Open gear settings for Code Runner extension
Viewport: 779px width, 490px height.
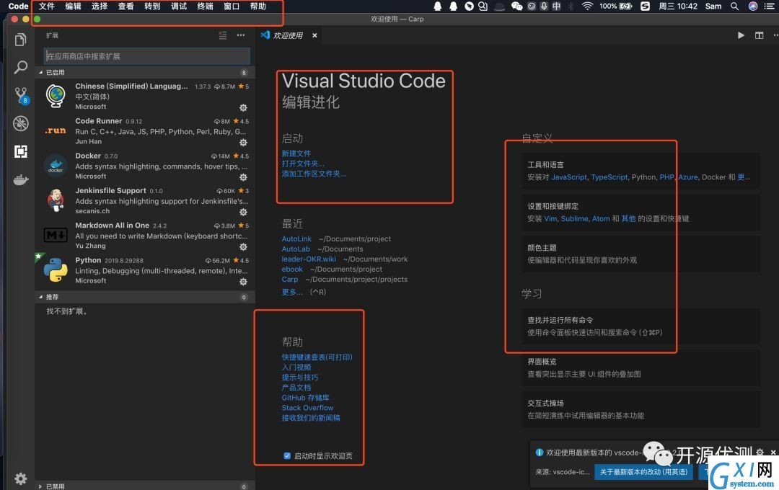click(244, 143)
